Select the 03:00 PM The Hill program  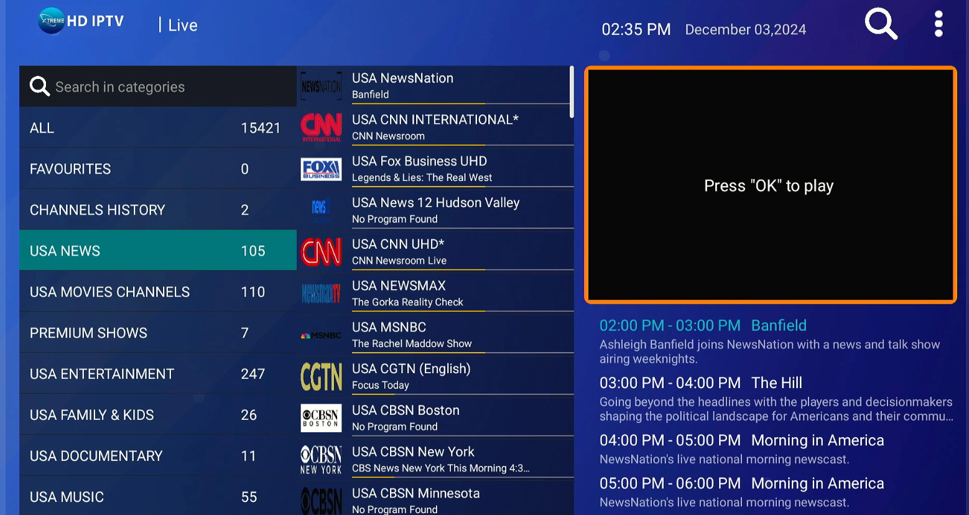coord(776,398)
